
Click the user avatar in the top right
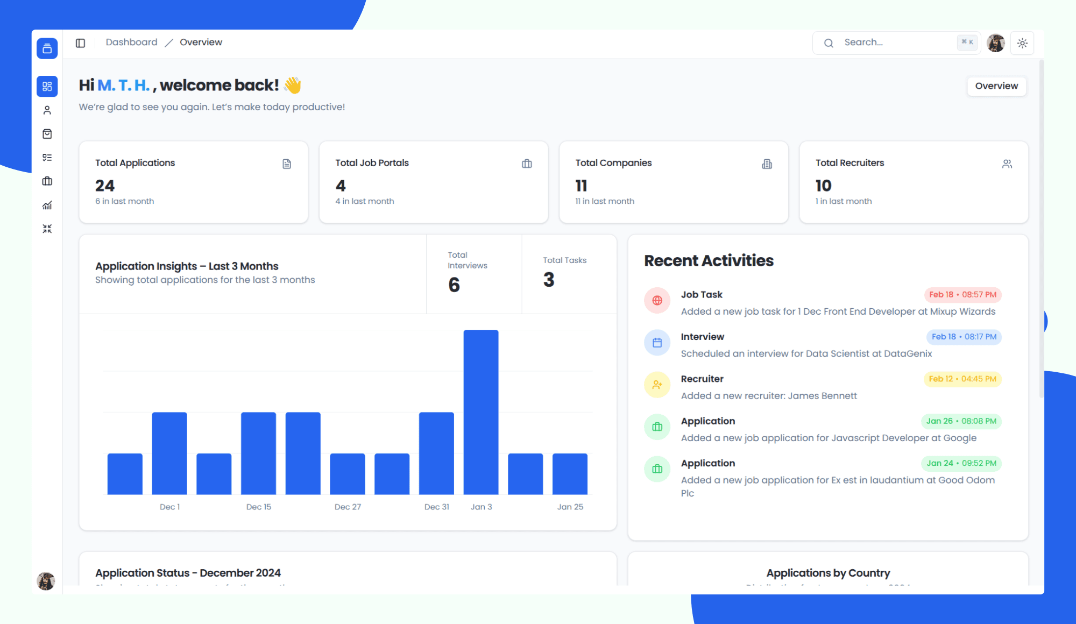pos(995,43)
